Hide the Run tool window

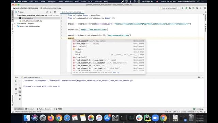[x=202, y=77]
